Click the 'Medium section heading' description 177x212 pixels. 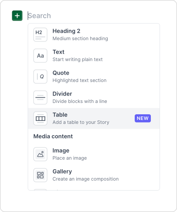click(x=80, y=38)
